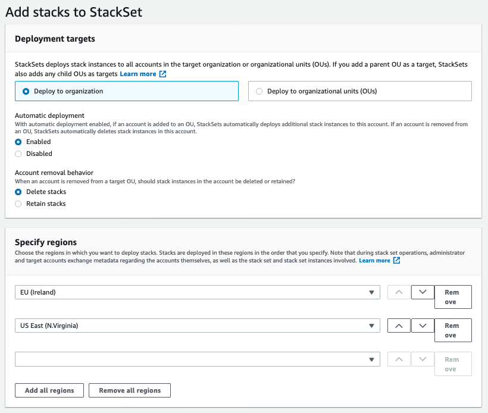This screenshot has width=488, height=413.
Task: Remove the EU (Ireland) region
Action: 452,296
